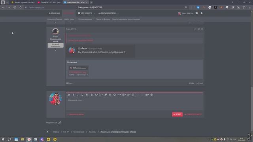This screenshot has width=253, height=142.
Task: Like the post by Бодя Владимиров
Action: click(x=191, y=83)
